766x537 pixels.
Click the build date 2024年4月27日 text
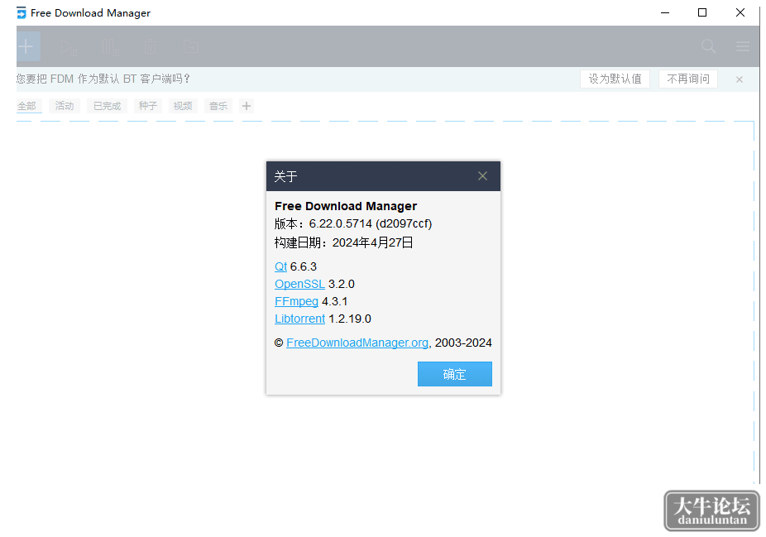click(373, 242)
